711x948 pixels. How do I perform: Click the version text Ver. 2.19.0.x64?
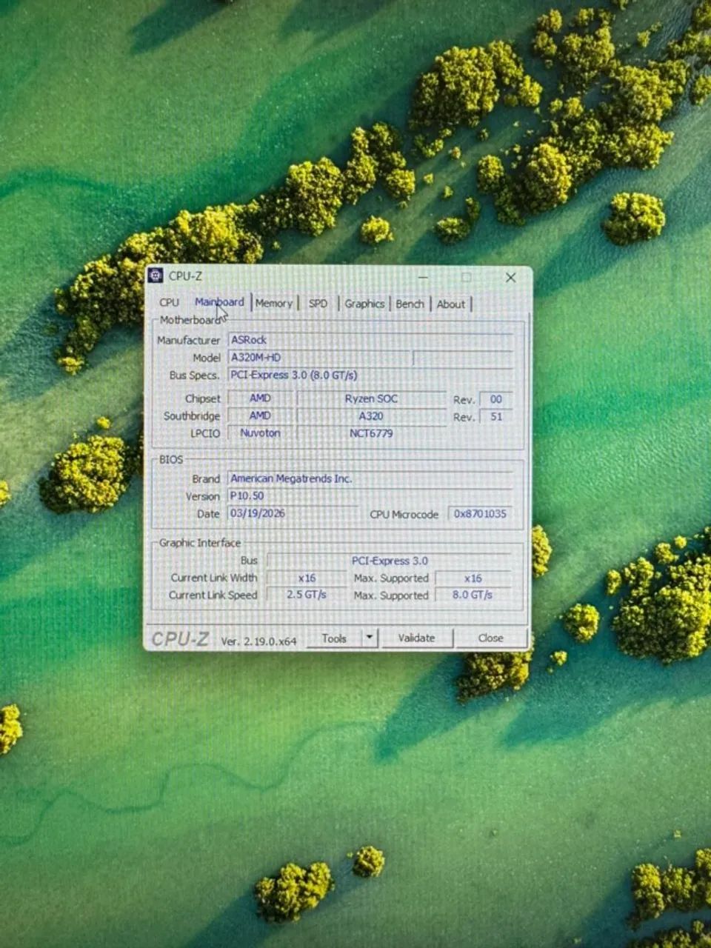(x=258, y=641)
